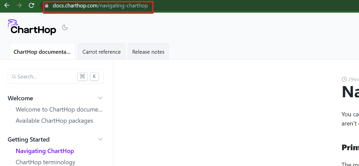Switch to the Carrot reference tab

(x=101, y=52)
